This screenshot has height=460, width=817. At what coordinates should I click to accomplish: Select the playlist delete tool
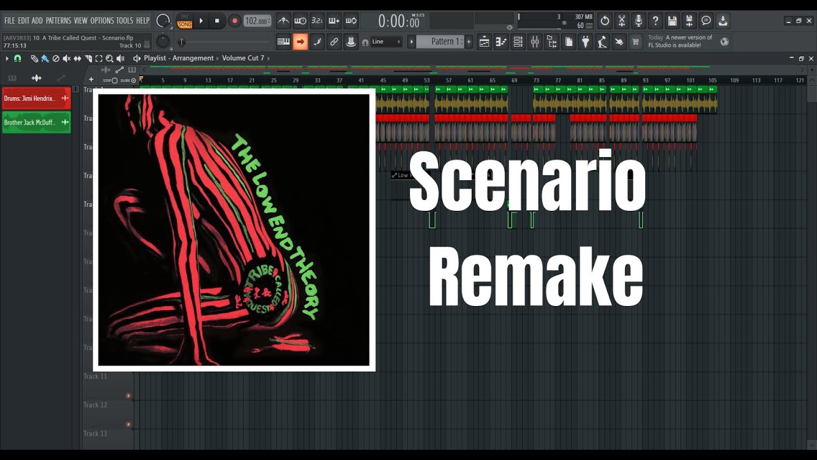click(56, 58)
